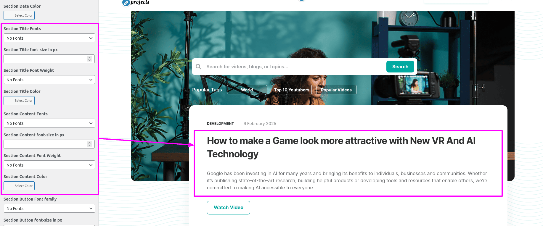543x226 pixels.
Task: Select the World popular tag
Action: click(x=247, y=90)
